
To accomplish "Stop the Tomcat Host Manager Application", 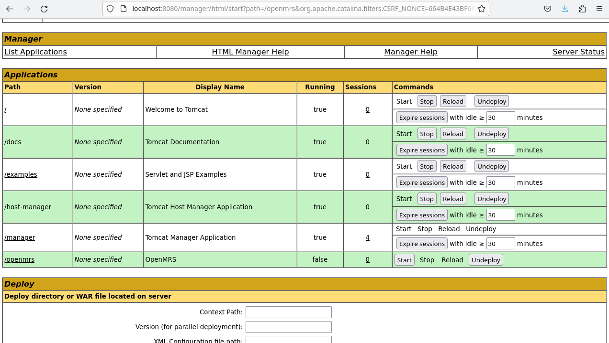I will 427,199.
